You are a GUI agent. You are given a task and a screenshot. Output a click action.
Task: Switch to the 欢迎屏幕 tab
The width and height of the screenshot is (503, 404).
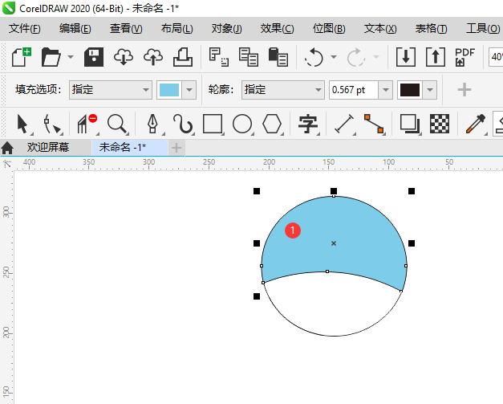(47, 148)
